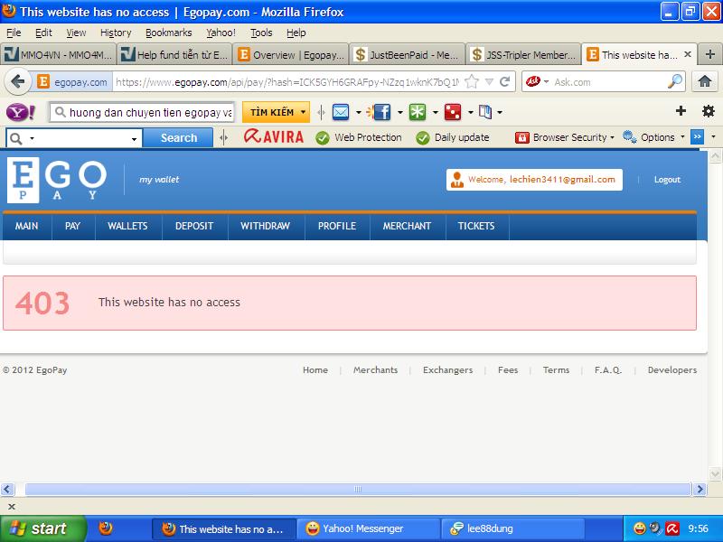This screenshot has height=542, width=723.
Task: Close the current This website ha... tab
Action: click(x=688, y=54)
